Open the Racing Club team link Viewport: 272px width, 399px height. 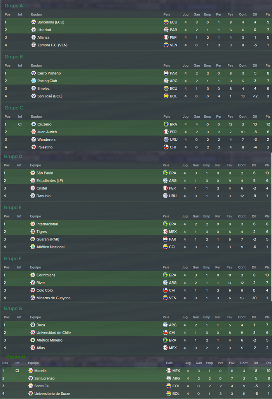coord(47,81)
